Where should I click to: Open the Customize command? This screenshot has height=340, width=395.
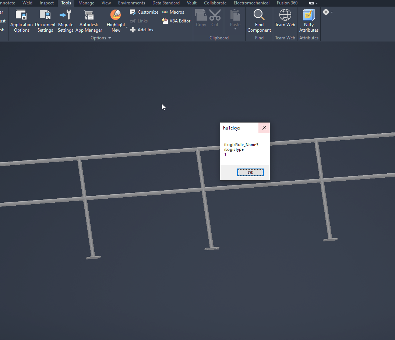click(144, 12)
